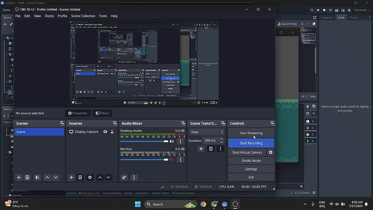Show hidden tray icons chevron
Viewport: 373px width, 210px height.
[x=305, y=204]
